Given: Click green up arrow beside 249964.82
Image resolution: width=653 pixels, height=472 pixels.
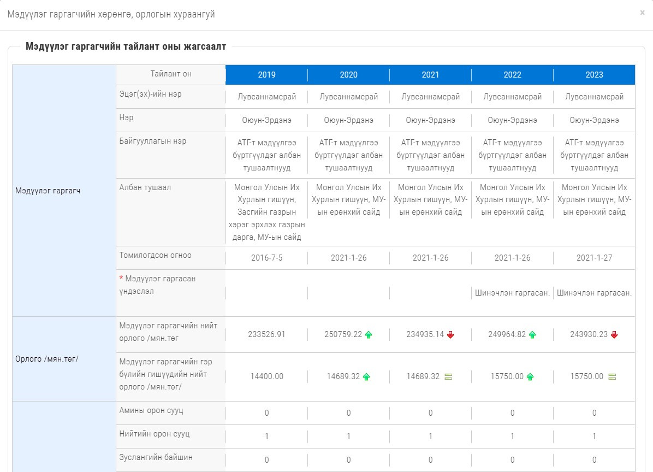Looking at the screenshot, I should (x=532, y=334).
